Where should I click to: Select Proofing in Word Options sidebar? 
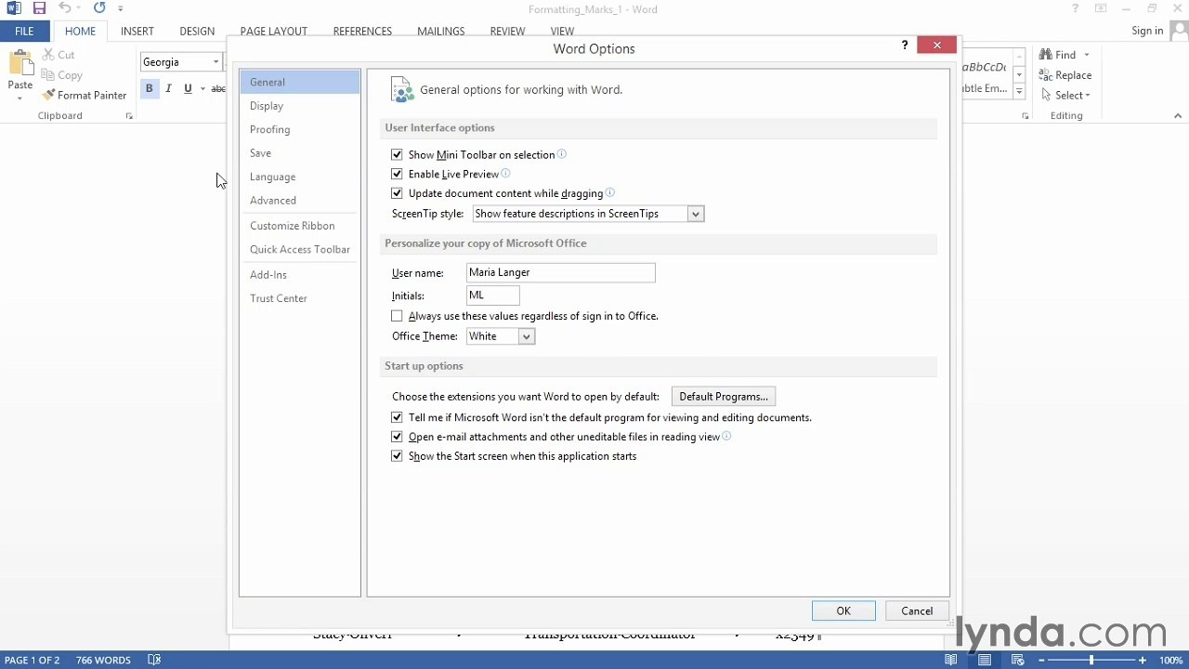299,129
